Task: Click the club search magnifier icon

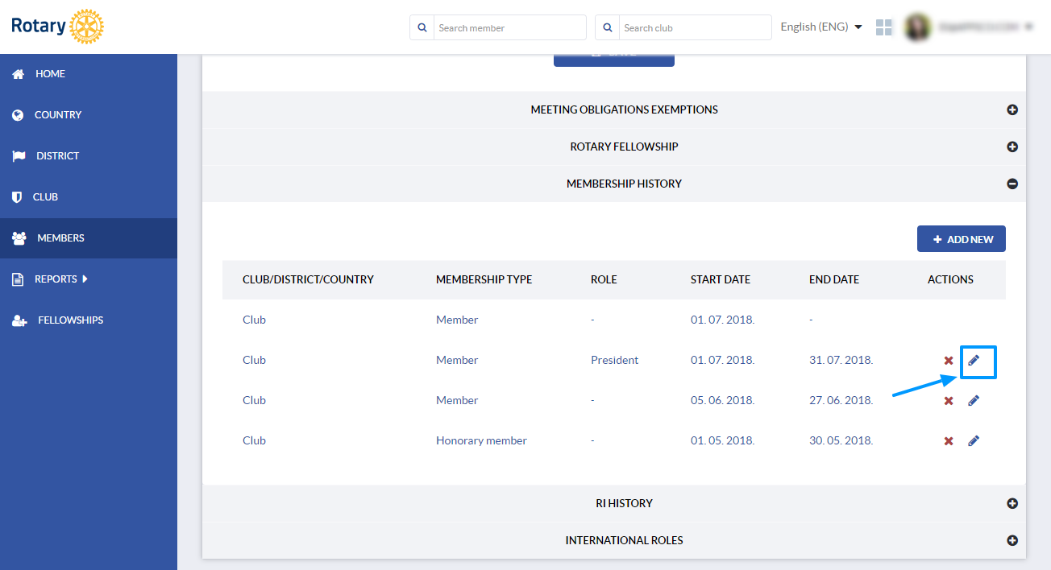Action: [x=608, y=27]
